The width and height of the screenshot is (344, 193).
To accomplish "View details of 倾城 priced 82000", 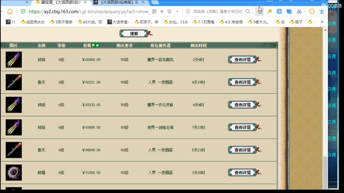I will 242,60.
